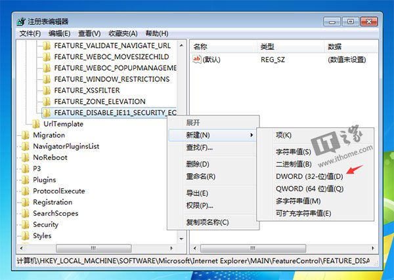Click the values pane scroll-left arrow
The image size is (394, 280).
[x=195, y=248]
